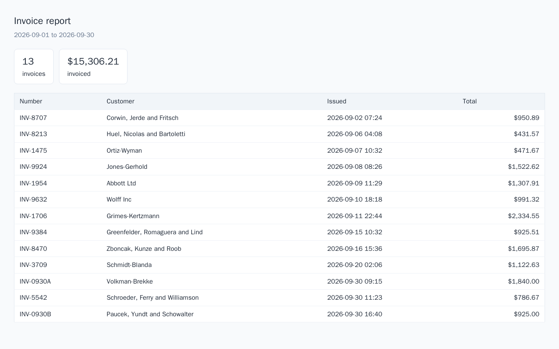The height and width of the screenshot is (349, 559).
Task: Select customer "Ortiz-Wyman"
Action: pyautogui.click(x=124, y=151)
